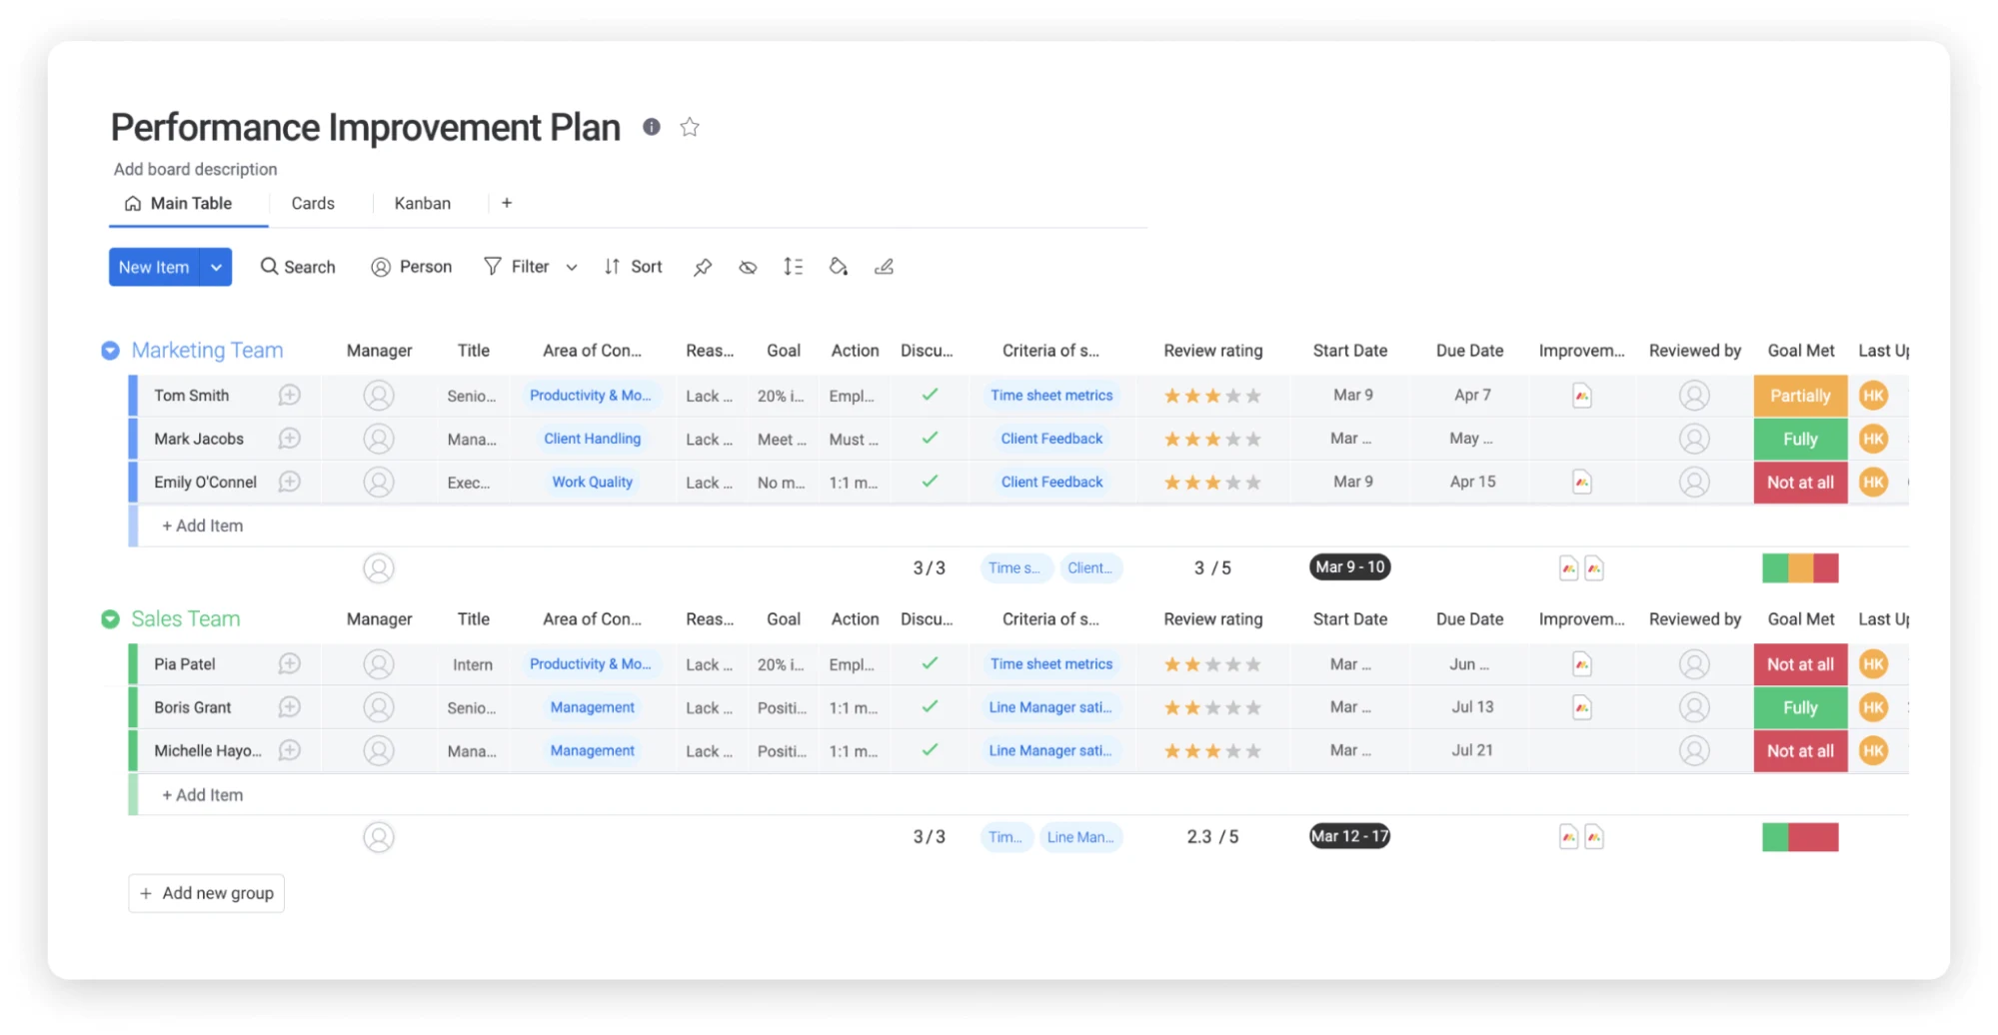Image resolution: width=1998 pixels, height=1035 pixels.
Task: Collapse the Sales Team group
Action: tap(110, 619)
